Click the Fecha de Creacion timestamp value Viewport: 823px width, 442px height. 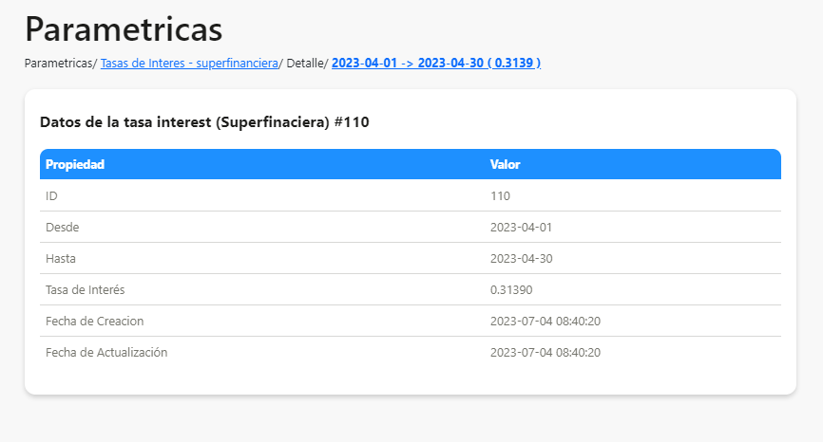click(x=545, y=321)
